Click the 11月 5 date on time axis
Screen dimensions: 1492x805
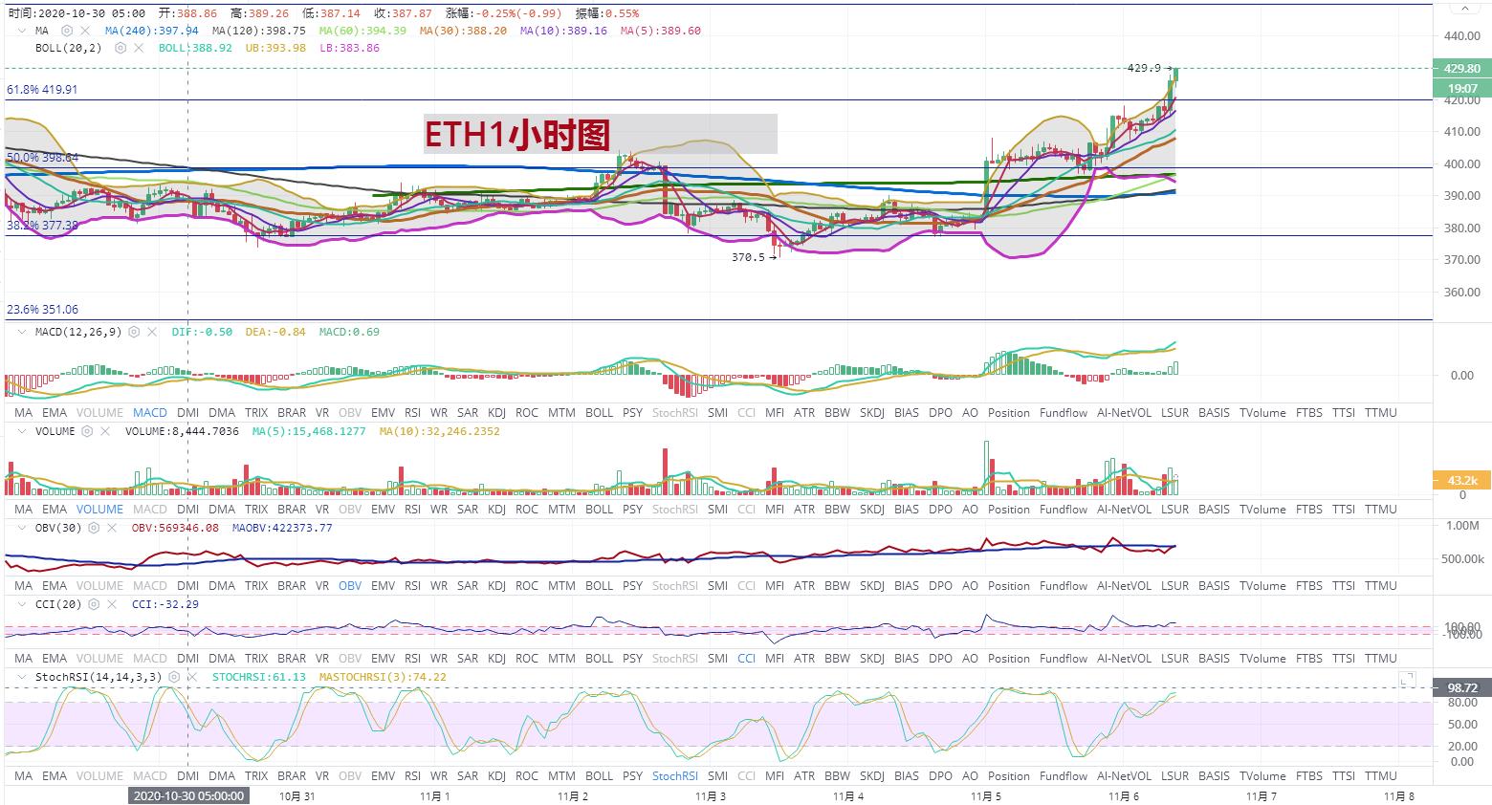985,795
